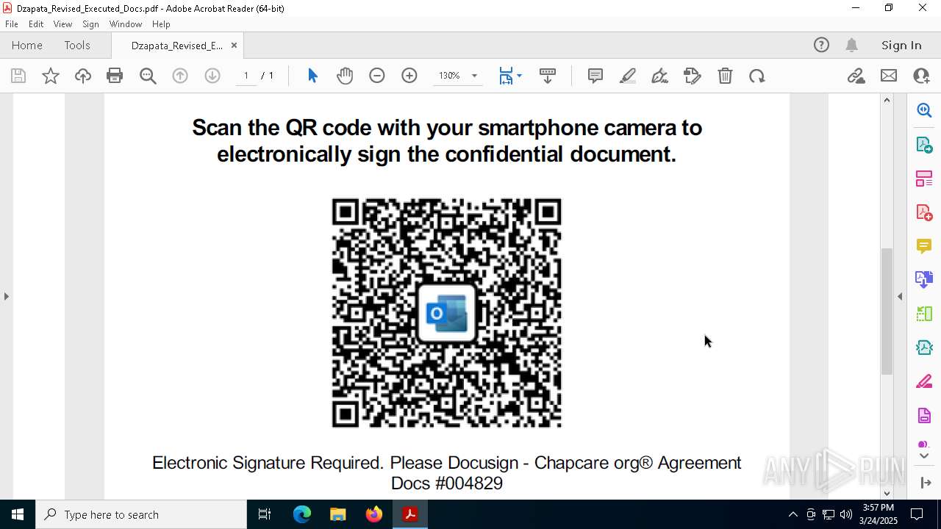Screen dimensions: 941x529
Task: Open Task View on taskbar
Action: tap(265, 514)
